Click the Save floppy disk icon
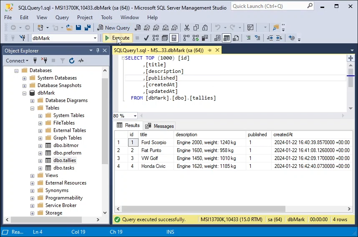This screenshot has width=358, height=237. click(78, 27)
